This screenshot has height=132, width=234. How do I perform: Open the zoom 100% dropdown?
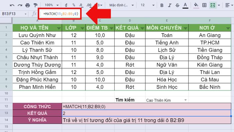pyautogui.click(x=51, y=5)
